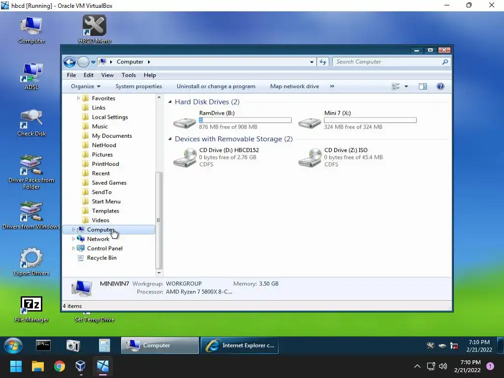Open the recent pages dropdown arrow
Screen dimensions: 504x378
click(x=93, y=62)
